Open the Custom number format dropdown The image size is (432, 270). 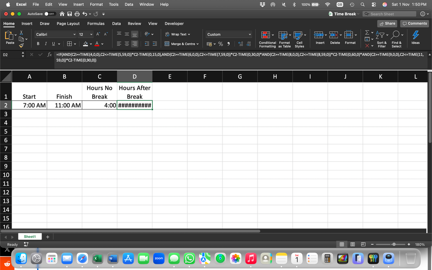coord(229,35)
